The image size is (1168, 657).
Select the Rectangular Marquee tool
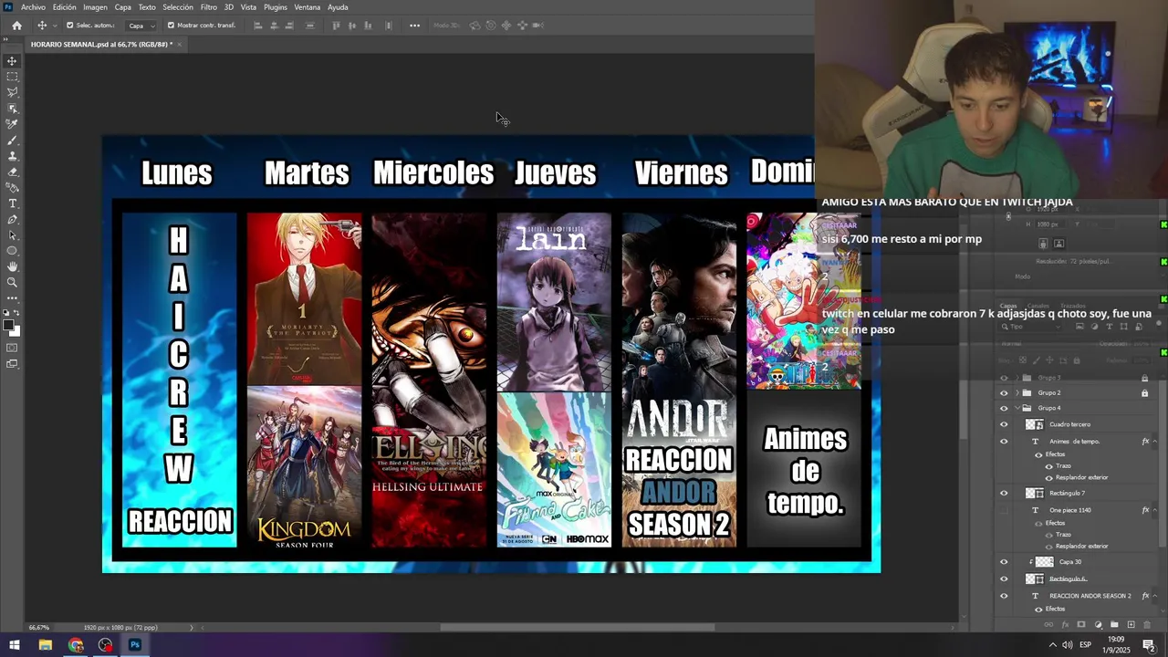point(12,77)
